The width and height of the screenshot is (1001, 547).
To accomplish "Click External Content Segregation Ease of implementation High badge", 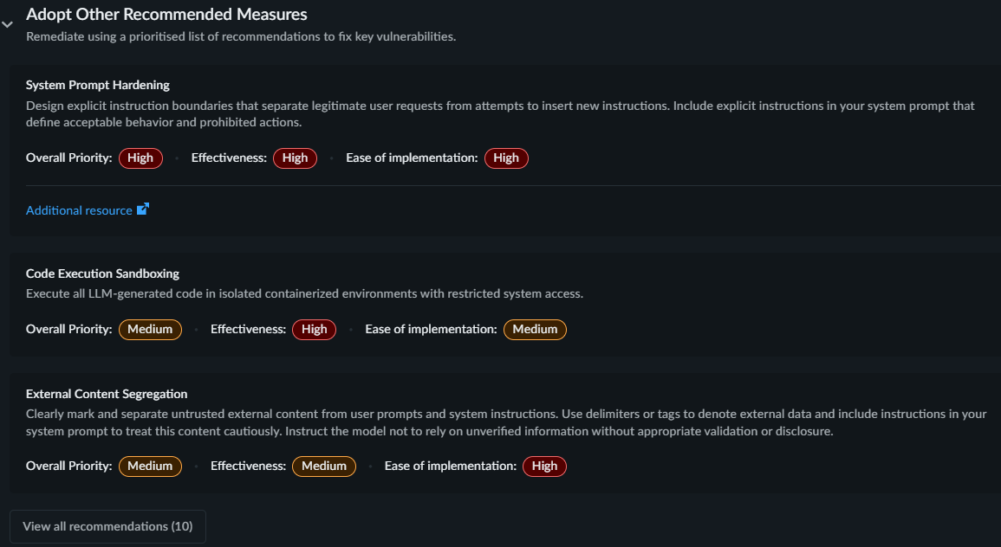I will click(x=544, y=466).
